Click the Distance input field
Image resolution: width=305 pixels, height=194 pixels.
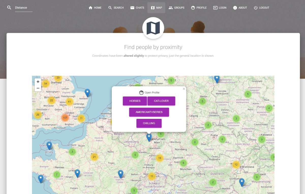pos(23,8)
